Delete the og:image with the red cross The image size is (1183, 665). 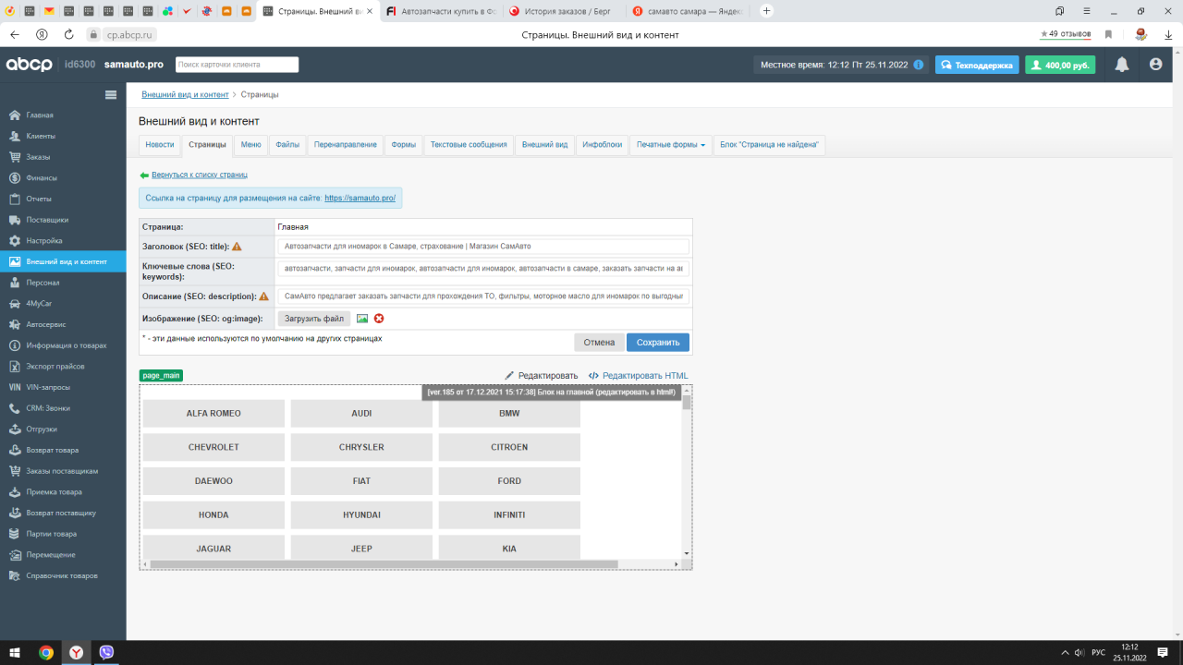tap(379, 319)
